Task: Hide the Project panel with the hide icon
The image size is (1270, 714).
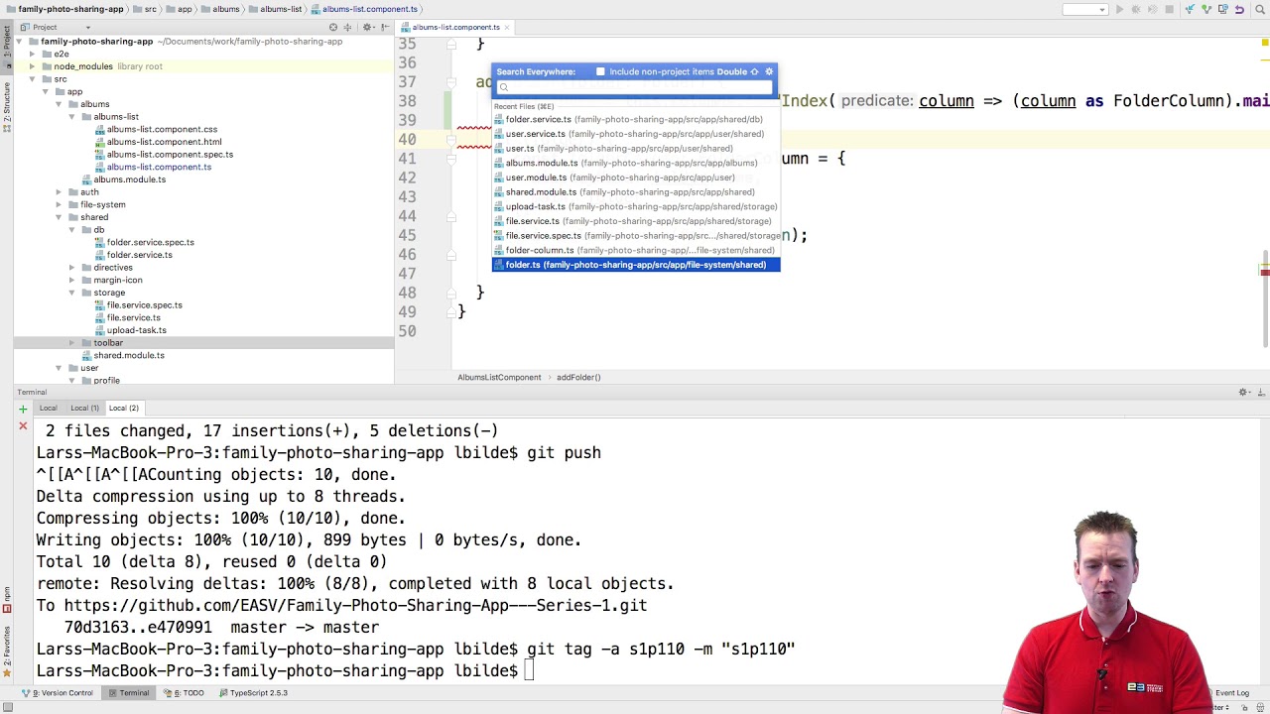Action: tap(384, 27)
